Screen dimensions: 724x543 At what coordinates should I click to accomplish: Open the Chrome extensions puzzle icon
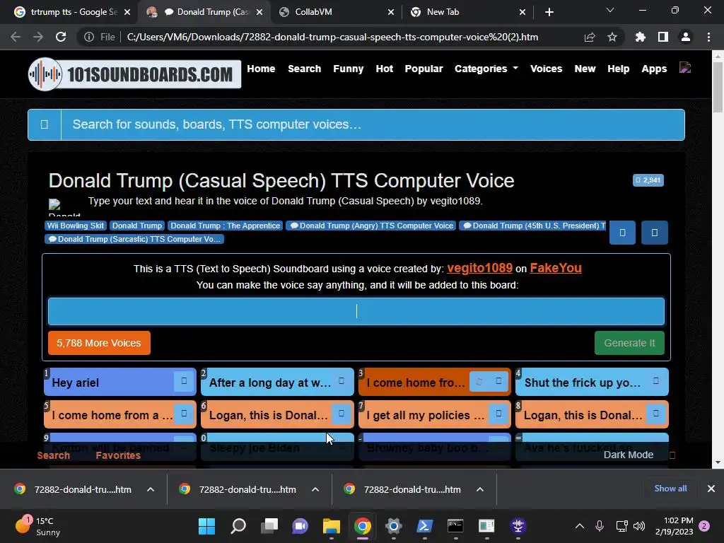coord(641,37)
